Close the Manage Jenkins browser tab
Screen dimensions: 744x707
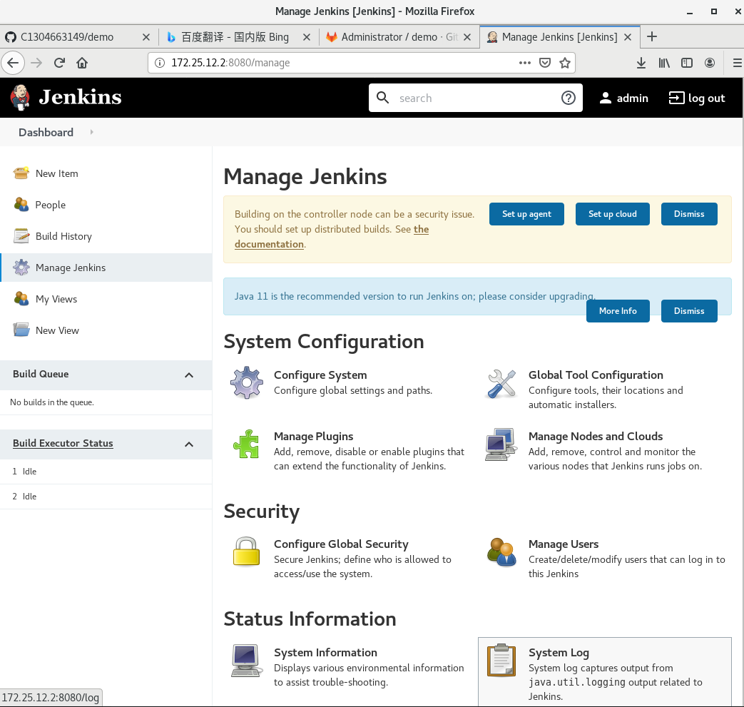pos(628,37)
